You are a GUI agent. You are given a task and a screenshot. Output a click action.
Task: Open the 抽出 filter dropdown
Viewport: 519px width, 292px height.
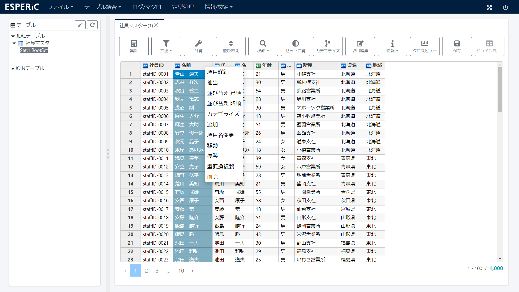tap(166, 46)
